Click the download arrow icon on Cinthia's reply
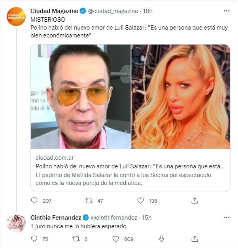The width and height of the screenshot is (238, 248). [161, 239]
